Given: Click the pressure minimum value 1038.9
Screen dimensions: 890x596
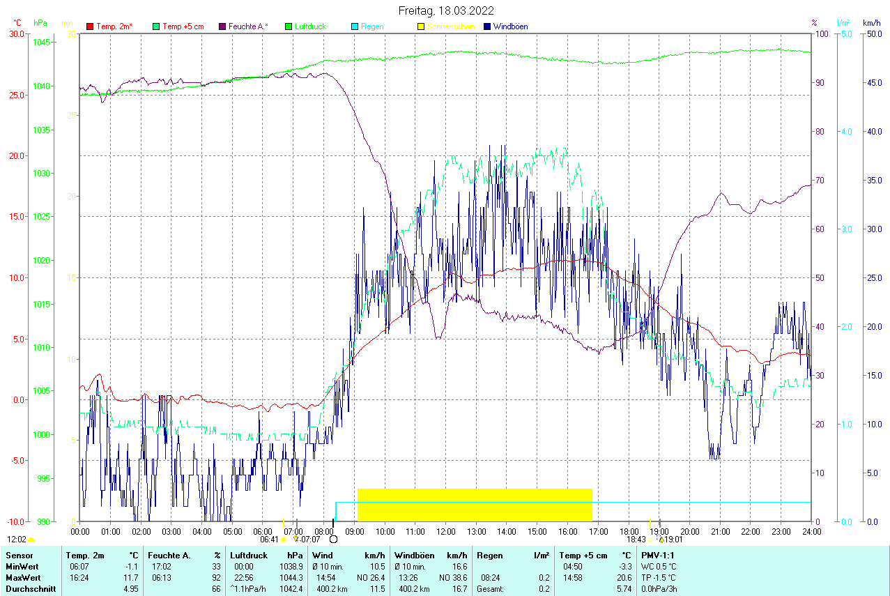Looking at the screenshot, I should (x=291, y=567).
